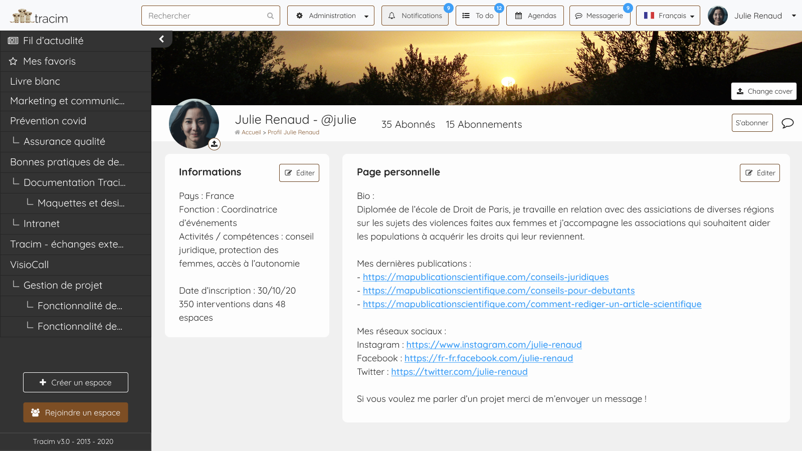Open the last Fonctionnalité de... entry
Screen dimensions: 802x451
76,327
